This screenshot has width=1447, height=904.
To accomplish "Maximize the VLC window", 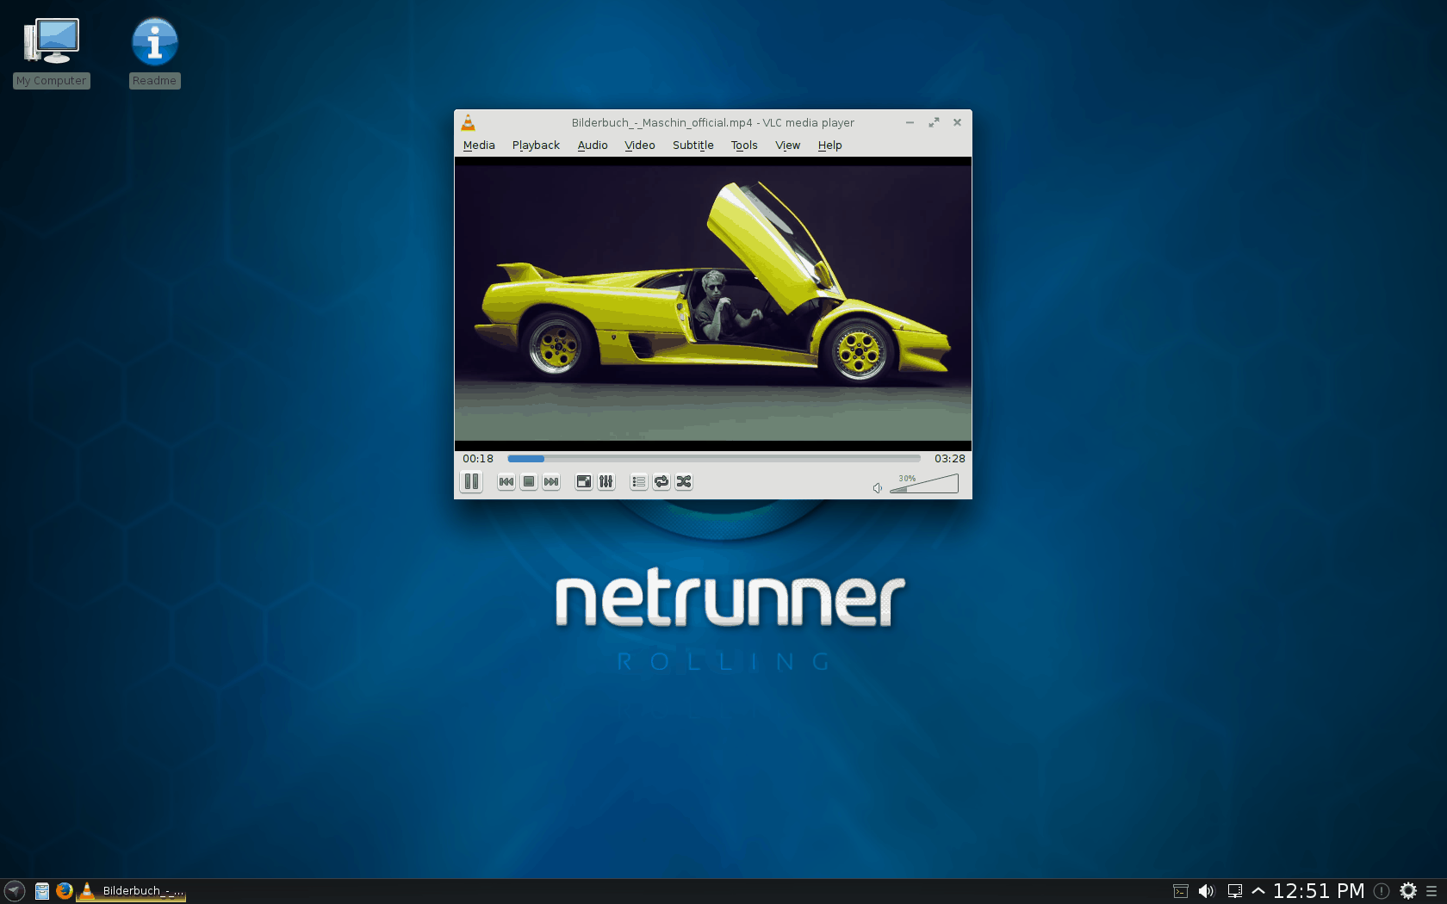I will click(x=934, y=122).
